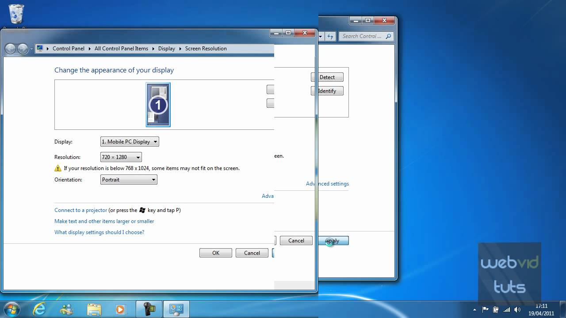Open the clock showing 17:11 19/04/2011
Image resolution: width=566 pixels, height=318 pixels.
pos(541,310)
